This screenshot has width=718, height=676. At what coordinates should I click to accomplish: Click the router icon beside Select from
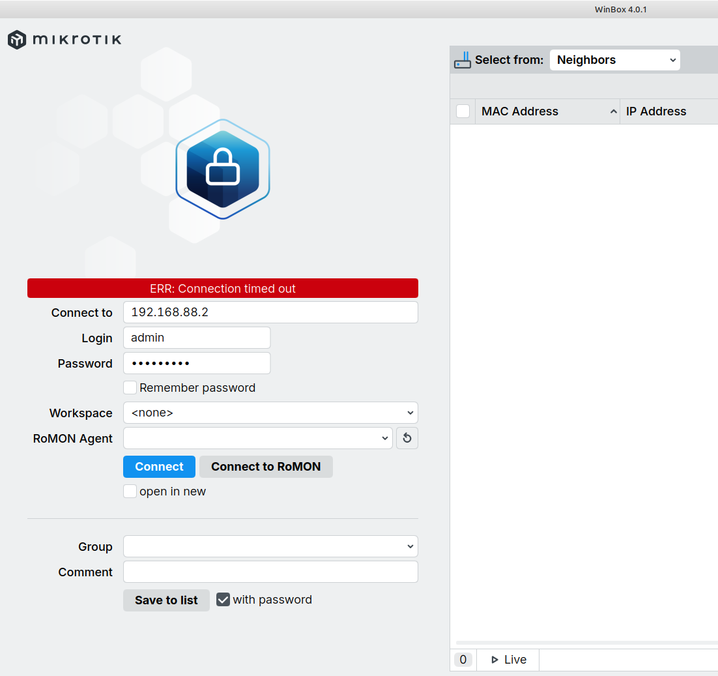[x=463, y=60]
